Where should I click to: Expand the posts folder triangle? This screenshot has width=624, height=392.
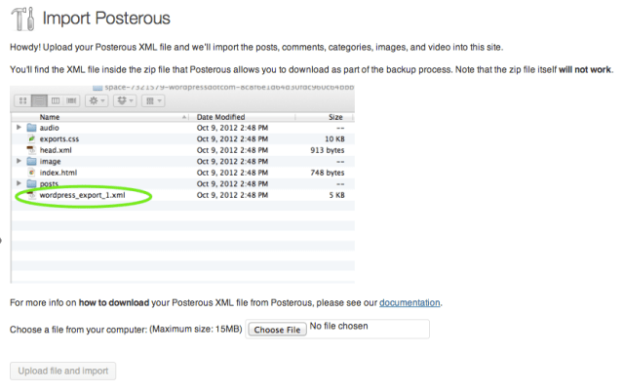[x=19, y=183]
